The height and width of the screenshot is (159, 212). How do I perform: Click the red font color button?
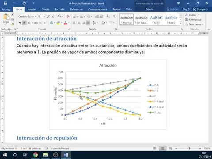tap(65, 23)
